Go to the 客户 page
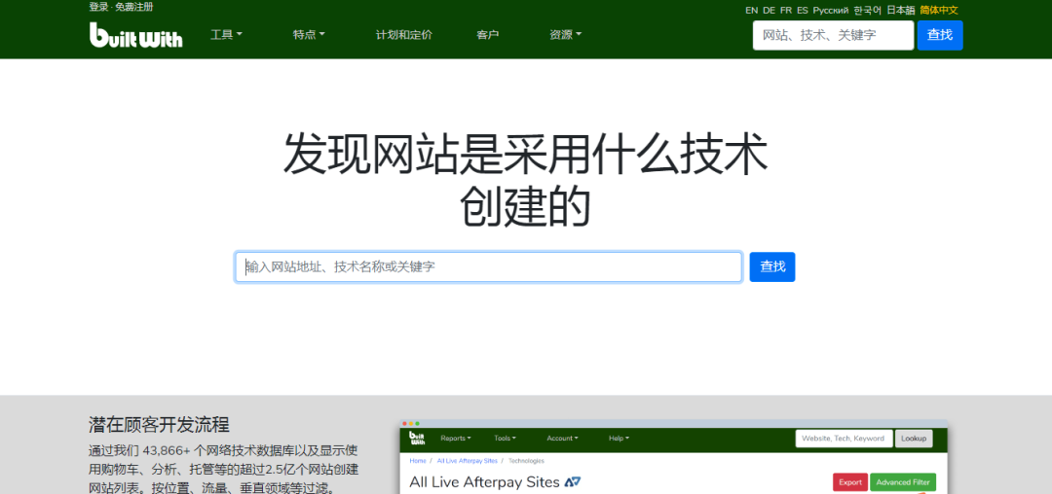This screenshot has width=1052, height=494. point(488,35)
